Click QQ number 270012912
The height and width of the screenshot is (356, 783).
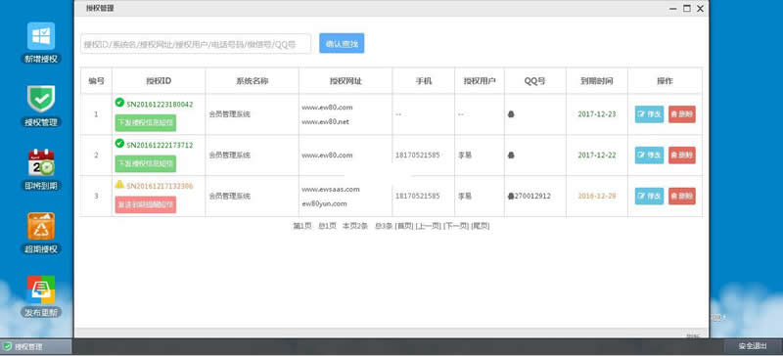pos(532,197)
